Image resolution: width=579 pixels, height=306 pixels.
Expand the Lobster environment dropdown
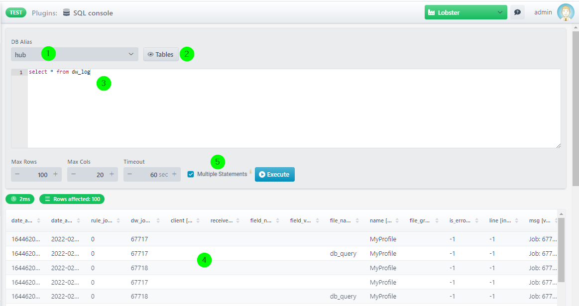pyautogui.click(x=465, y=12)
